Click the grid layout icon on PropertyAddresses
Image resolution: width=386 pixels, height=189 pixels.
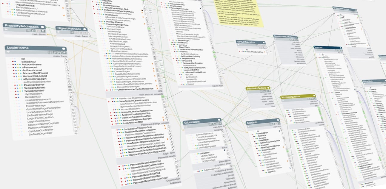pos(28,31)
